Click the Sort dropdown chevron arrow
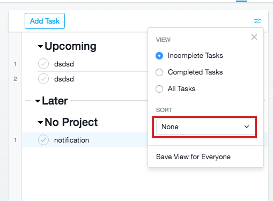Image resolution: width=273 pixels, height=201 pixels. (247, 126)
